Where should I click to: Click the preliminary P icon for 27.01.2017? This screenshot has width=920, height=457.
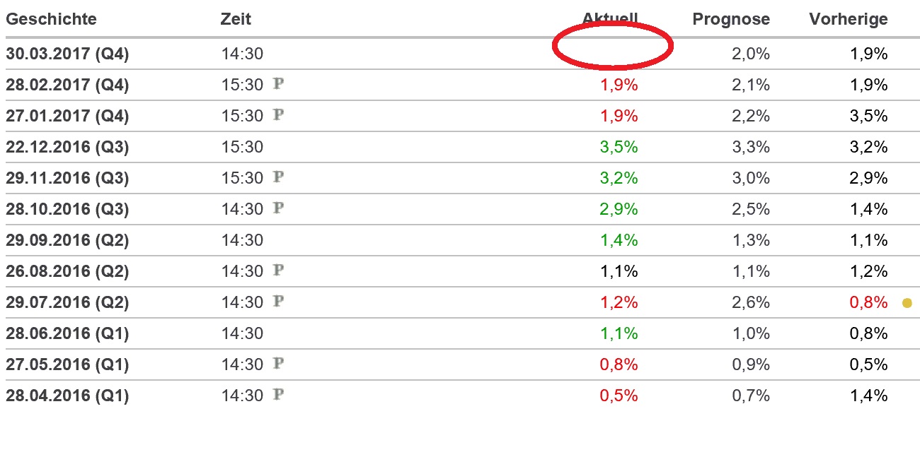[x=279, y=115]
